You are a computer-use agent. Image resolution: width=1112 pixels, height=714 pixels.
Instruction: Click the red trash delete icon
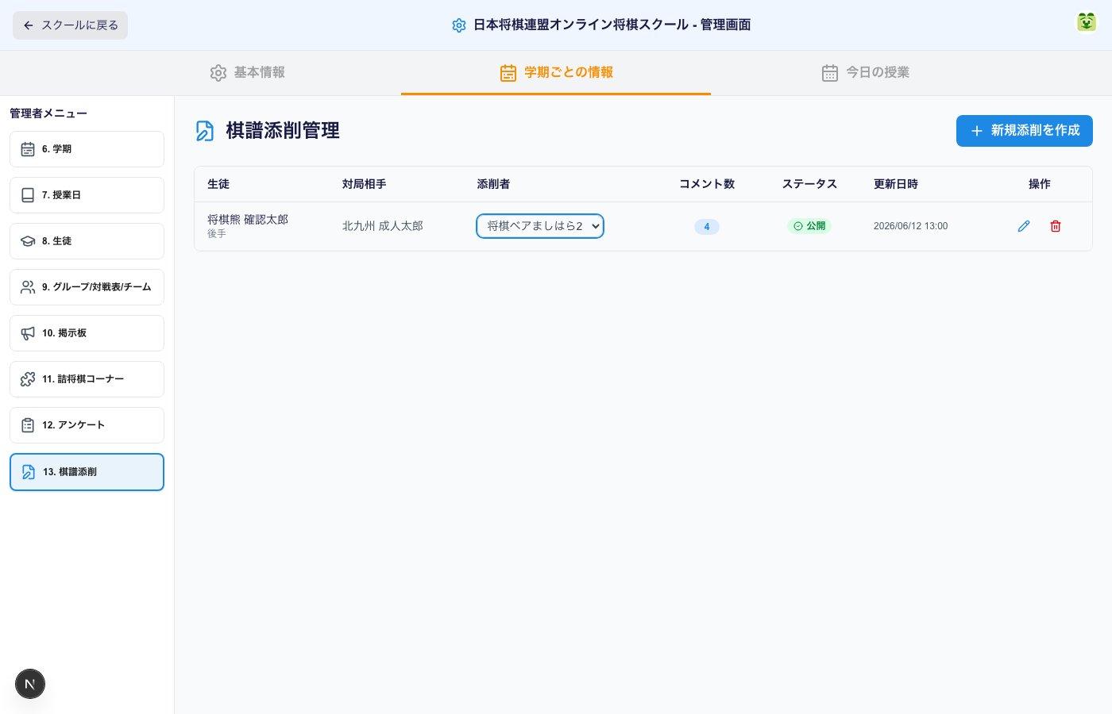pyautogui.click(x=1056, y=226)
